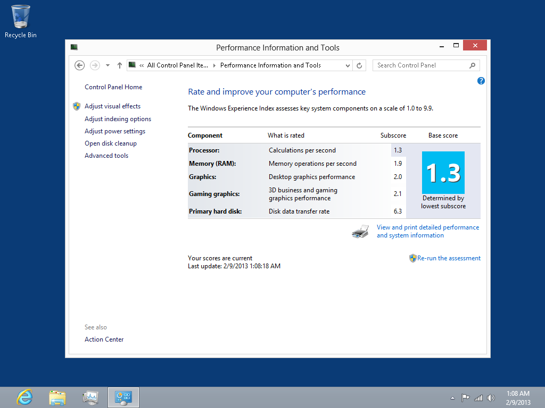Click the double chevron in address bar

point(142,65)
